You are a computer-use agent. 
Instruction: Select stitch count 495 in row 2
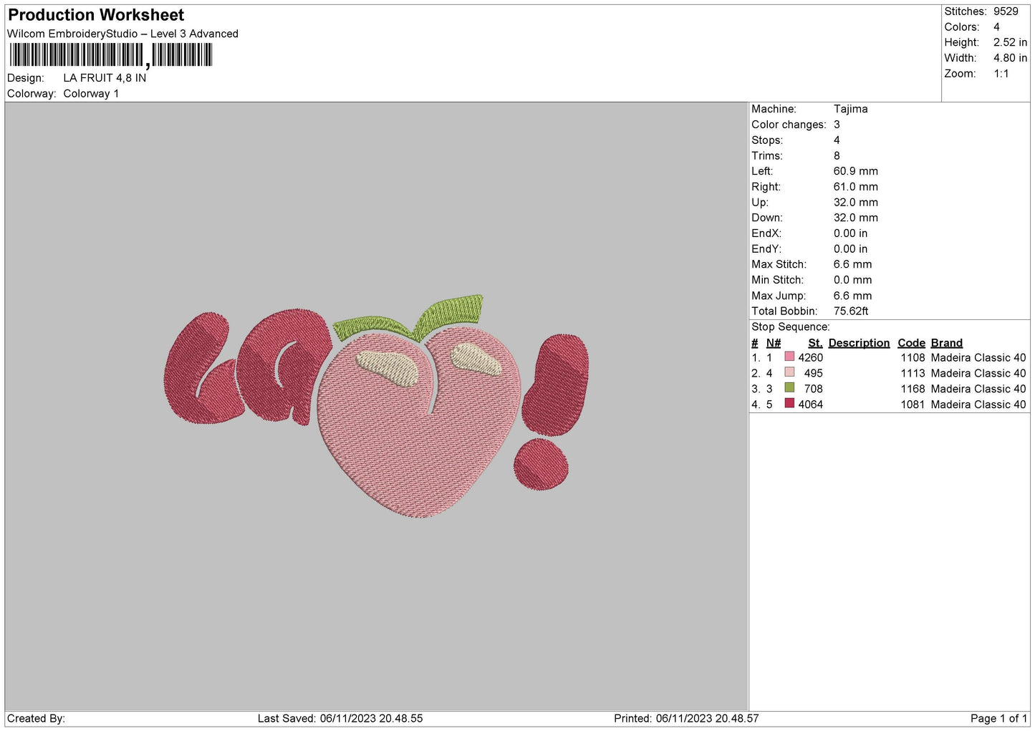(813, 373)
